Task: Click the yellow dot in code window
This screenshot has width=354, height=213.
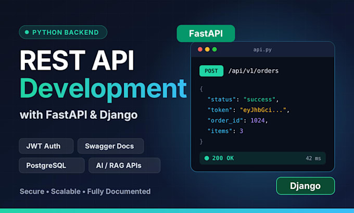Action: coord(207,49)
